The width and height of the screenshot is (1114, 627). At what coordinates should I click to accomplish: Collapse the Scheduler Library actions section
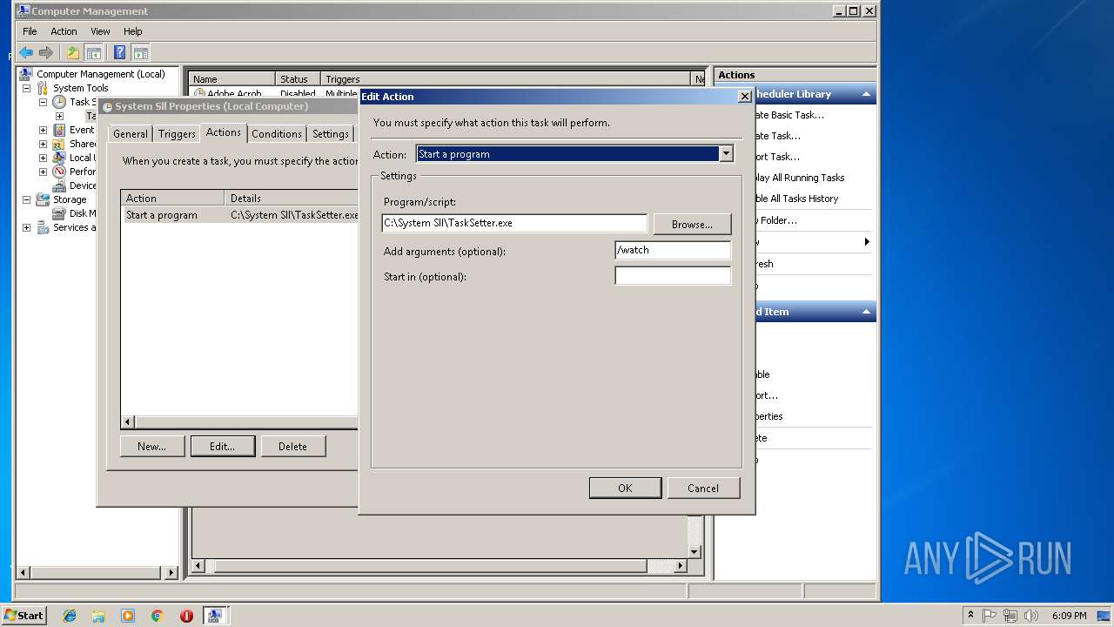[866, 94]
